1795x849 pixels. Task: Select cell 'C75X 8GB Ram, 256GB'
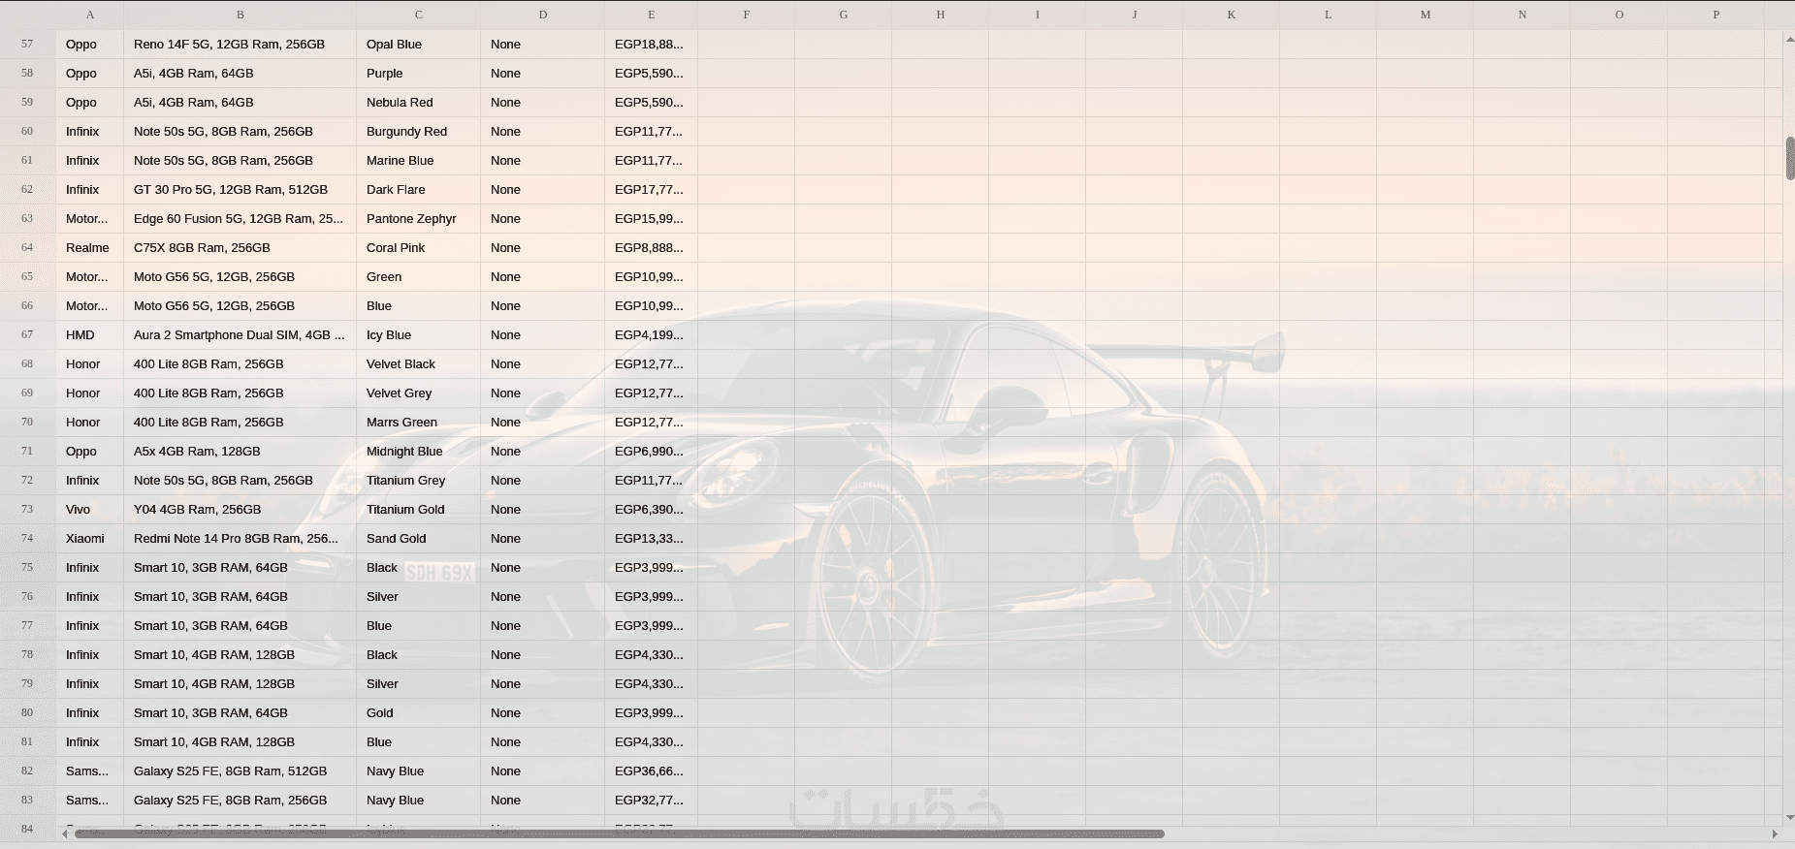[x=240, y=247]
